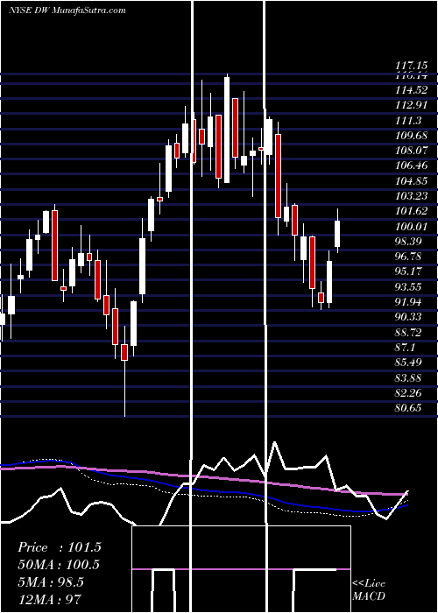Click the 5MA : 98.5 readout

pyautogui.click(x=51, y=582)
